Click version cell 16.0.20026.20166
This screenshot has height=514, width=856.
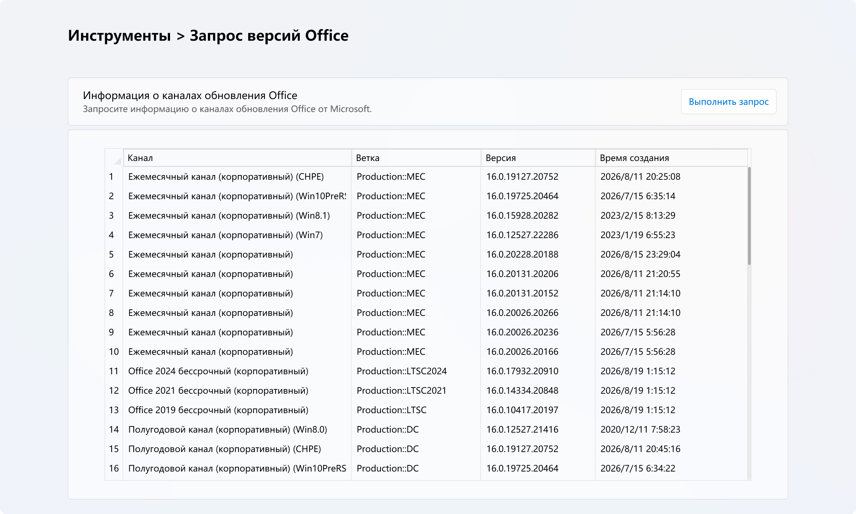tap(538, 352)
